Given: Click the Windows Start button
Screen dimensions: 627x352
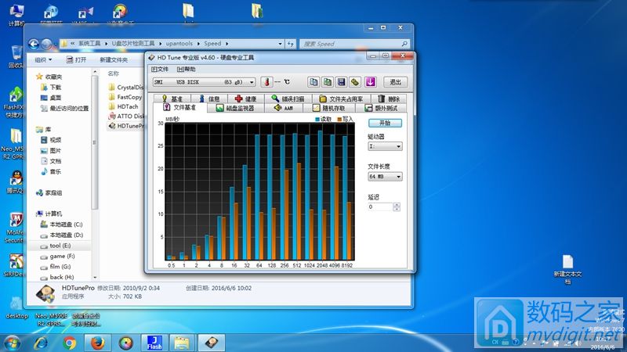Looking at the screenshot, I should click(12, 343).
